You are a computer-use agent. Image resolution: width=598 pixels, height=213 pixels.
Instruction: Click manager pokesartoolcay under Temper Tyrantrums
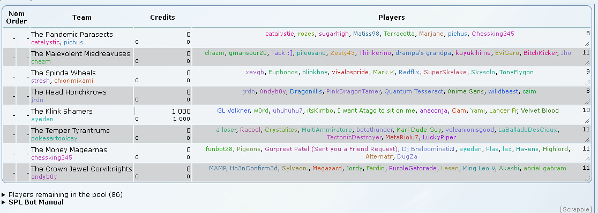pyautogui.click(x=54, y=138)
